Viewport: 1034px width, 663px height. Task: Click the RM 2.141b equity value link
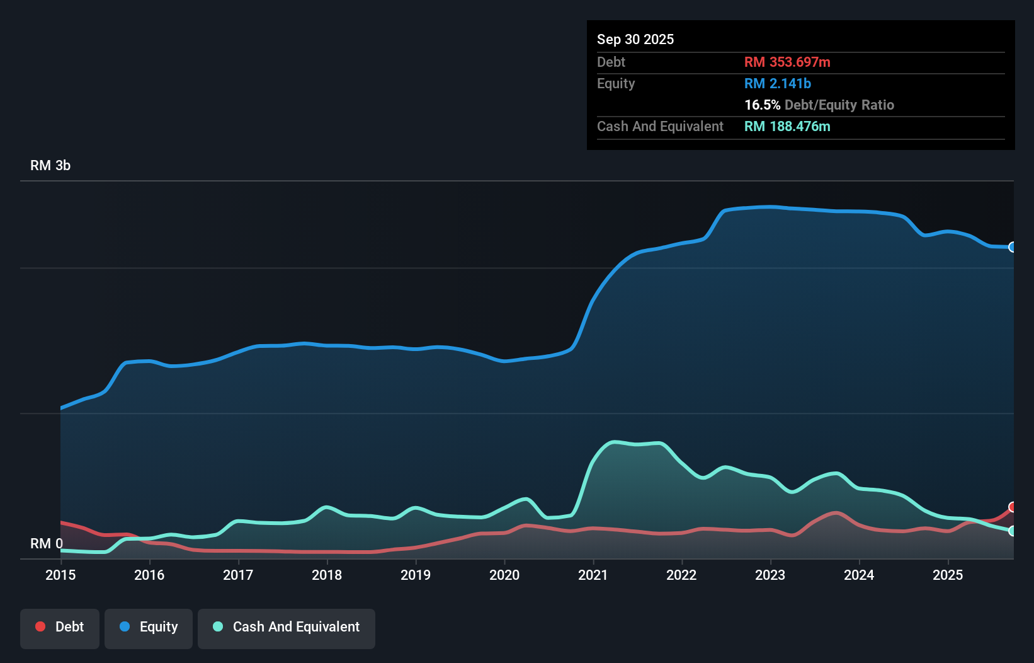pyautogui.click(x=777, y=83)
